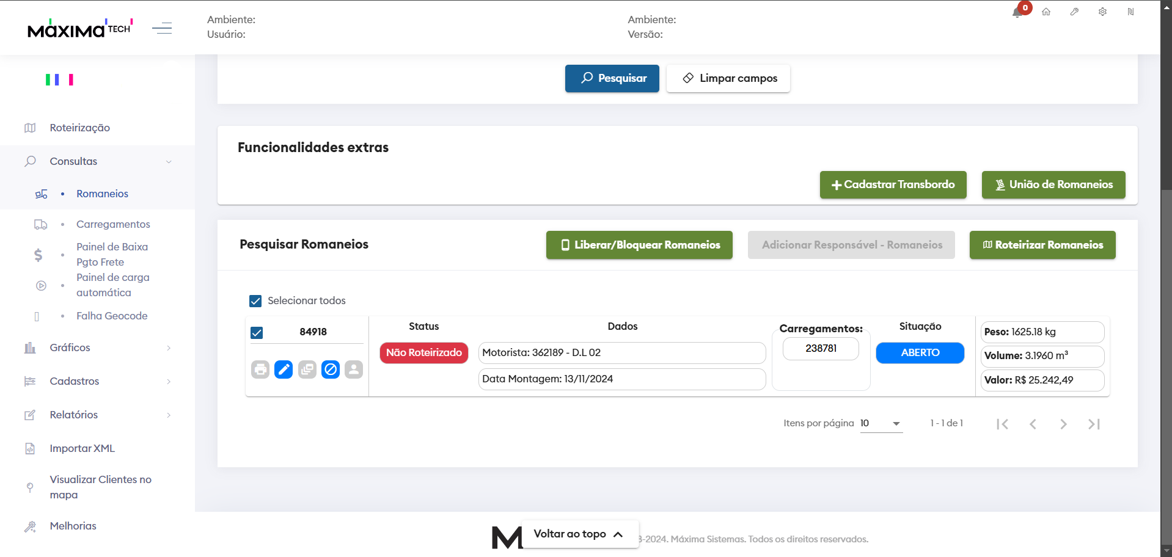1172x557 pixels.
Task: Click the Carregamentos number 238781 field
Action: pyautogui.click(x=821, y=349)
